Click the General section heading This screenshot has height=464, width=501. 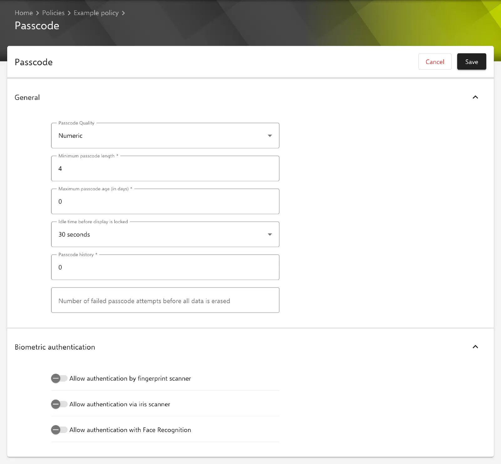point(27,98)
